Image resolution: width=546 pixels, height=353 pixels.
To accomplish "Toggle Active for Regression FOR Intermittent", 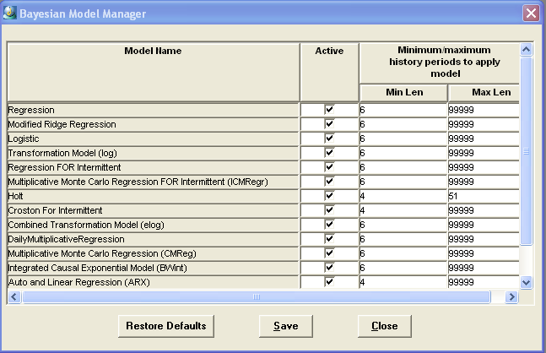I will tap(329, 167).
